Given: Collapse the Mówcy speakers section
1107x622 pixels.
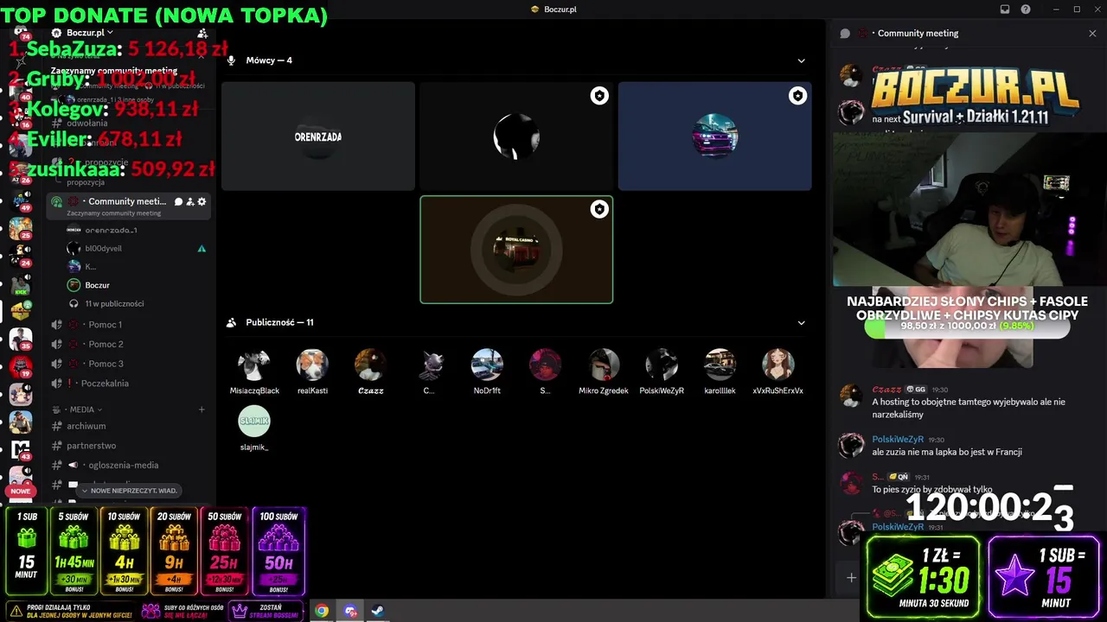Looking at the screenshot, I should tap(801, 60).
